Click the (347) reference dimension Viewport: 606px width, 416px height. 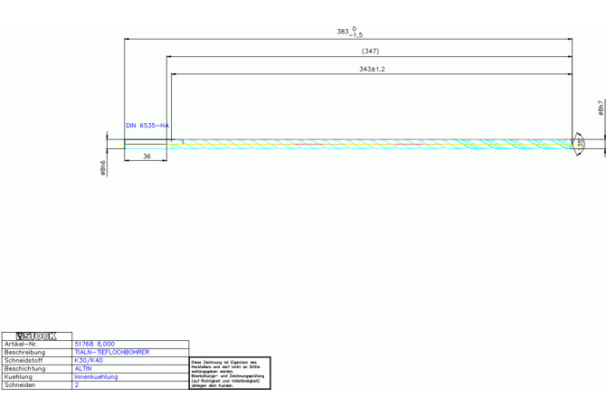(370, 52)
